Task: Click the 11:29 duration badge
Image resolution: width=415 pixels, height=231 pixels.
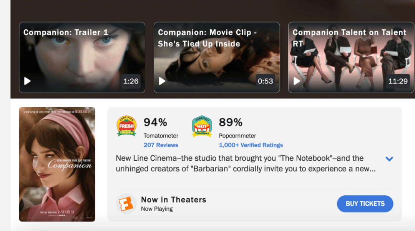Action: (x=398, y=81)
